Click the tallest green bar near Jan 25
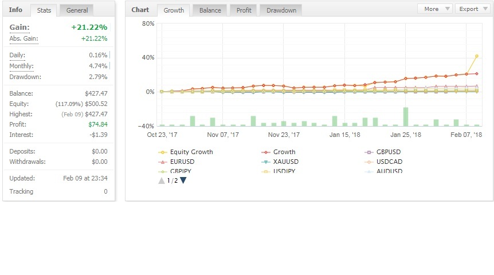Viewport: 494px width, 275px height. coord(406,117)
